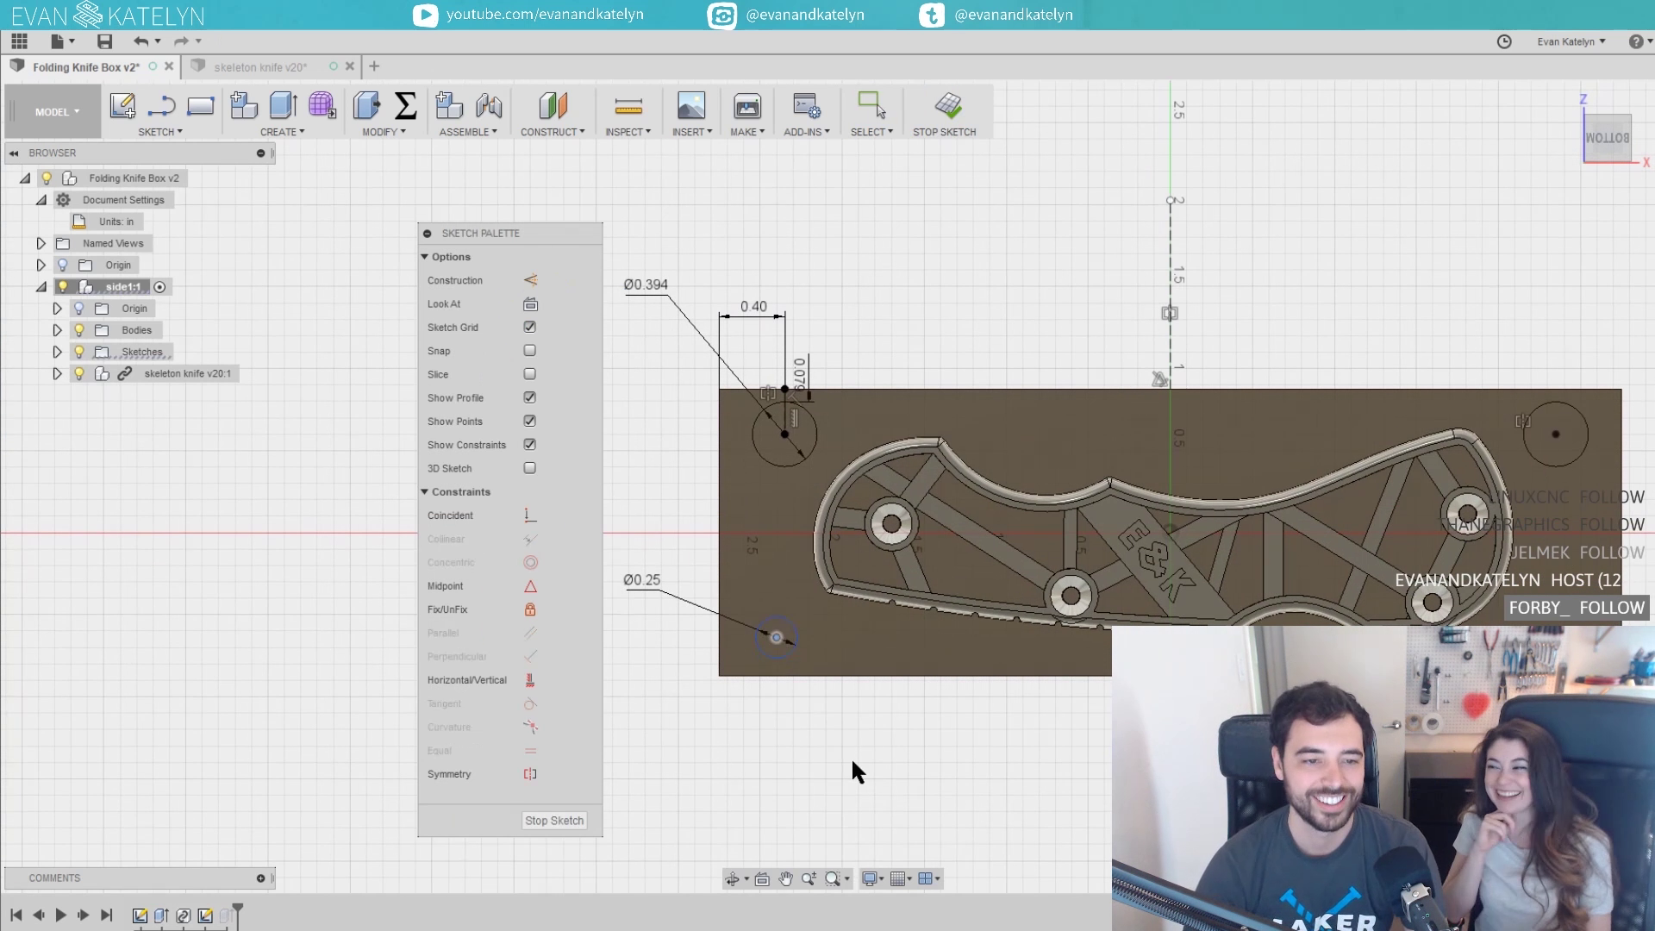1655x931 pixels.
Task: Collapse the Document Settings node
Action: (41, 199)
